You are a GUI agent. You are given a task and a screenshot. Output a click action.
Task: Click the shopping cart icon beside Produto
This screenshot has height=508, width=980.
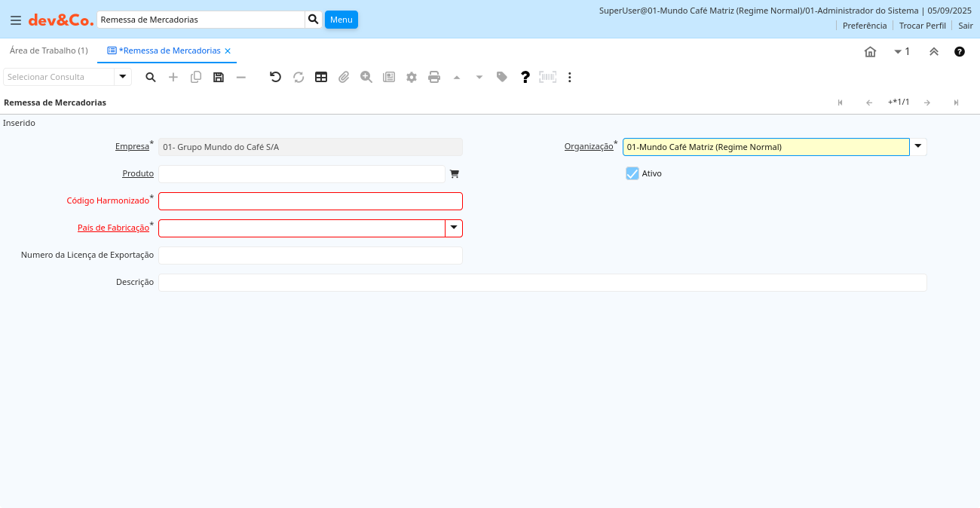coord(455,174)
